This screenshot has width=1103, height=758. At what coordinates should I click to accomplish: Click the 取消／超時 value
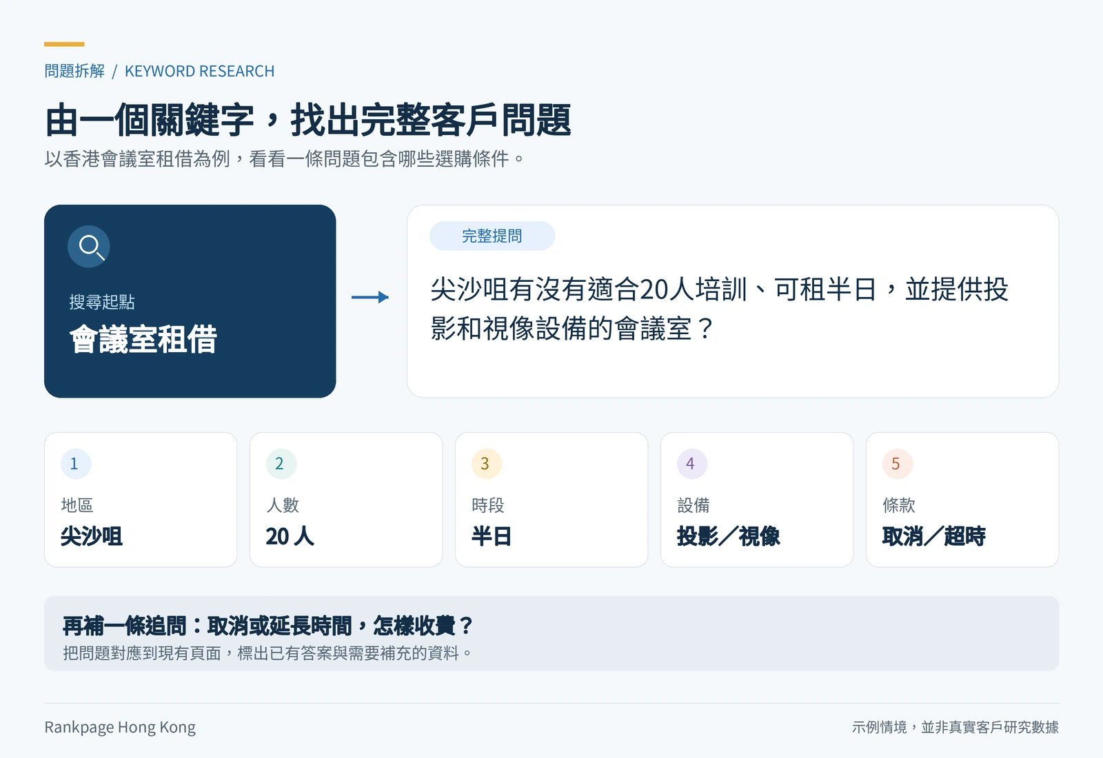pos(934,536)
